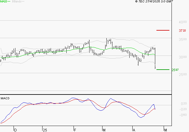Click the -020 MACD axis label

point(183,109)
